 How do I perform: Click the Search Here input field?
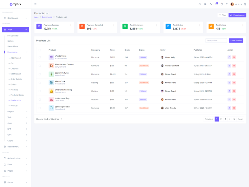(x=216, y=41)
